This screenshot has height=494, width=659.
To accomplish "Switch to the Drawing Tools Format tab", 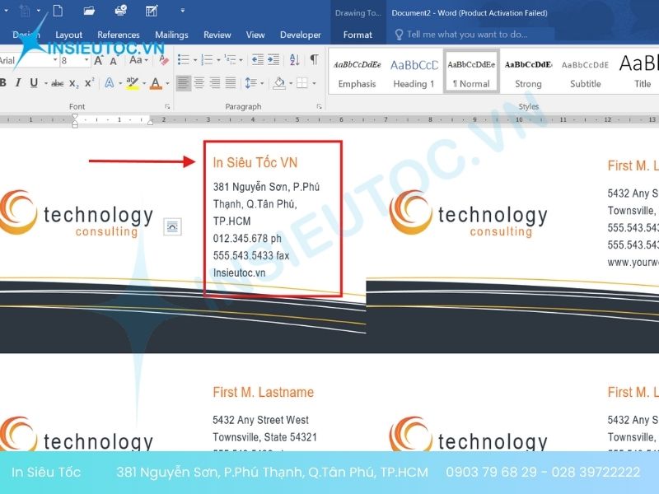I will click(x=358, y=35).
